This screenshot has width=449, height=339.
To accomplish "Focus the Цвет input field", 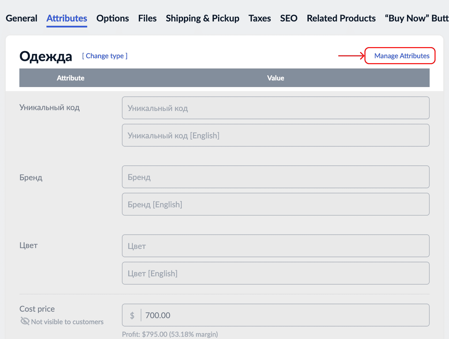I will tap(275, 246).
